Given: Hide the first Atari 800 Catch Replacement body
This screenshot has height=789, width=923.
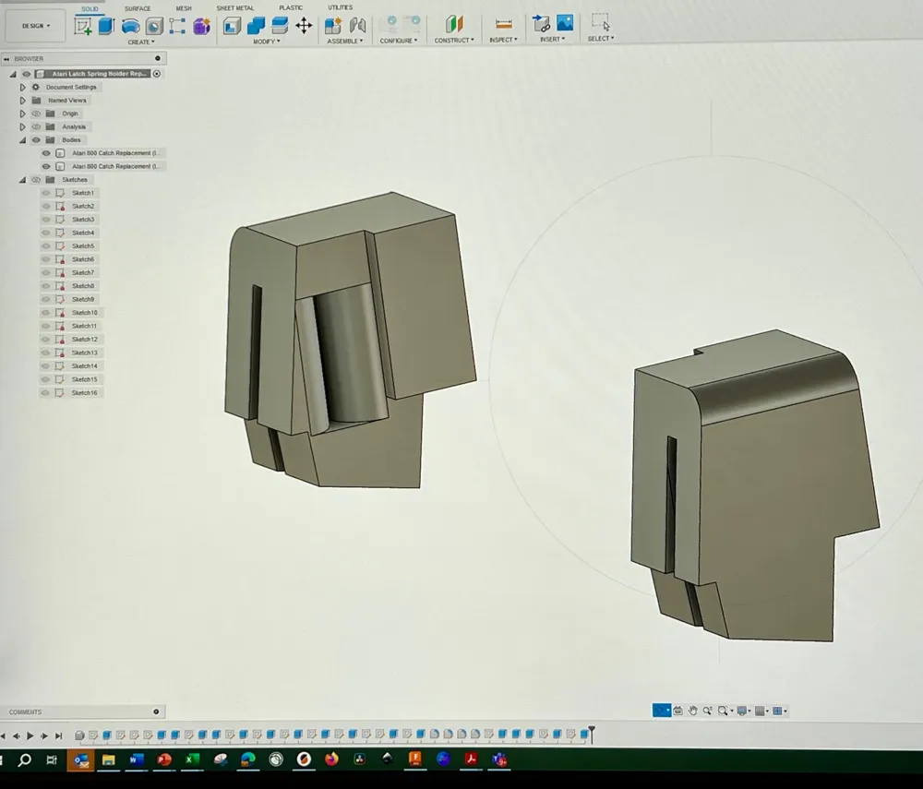Looking at the screenshot, I should click(46, 153).
